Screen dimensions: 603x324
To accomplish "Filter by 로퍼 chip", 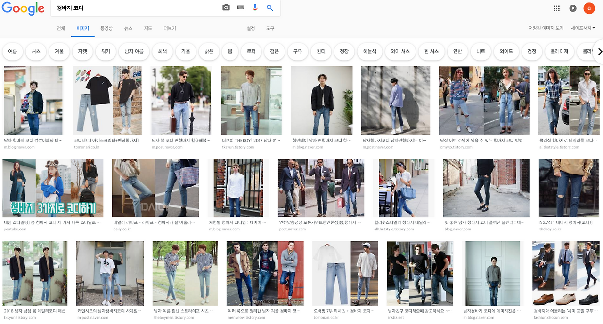I will (x=252, y=51).
